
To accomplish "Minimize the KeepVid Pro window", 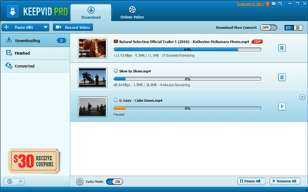I will tap(290, 4).
